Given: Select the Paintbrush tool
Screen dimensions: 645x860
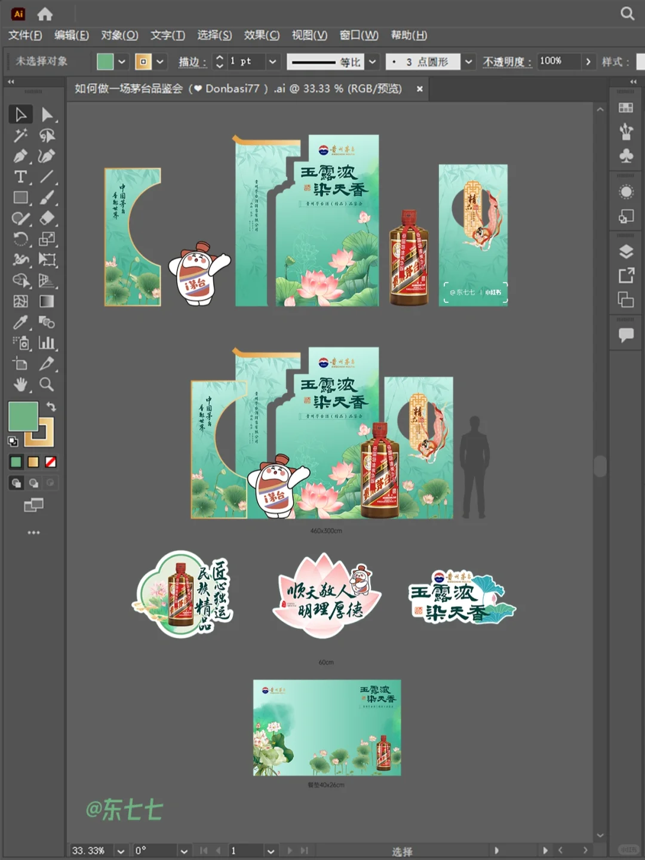Looking at the screenshot, I should (47, 198).
